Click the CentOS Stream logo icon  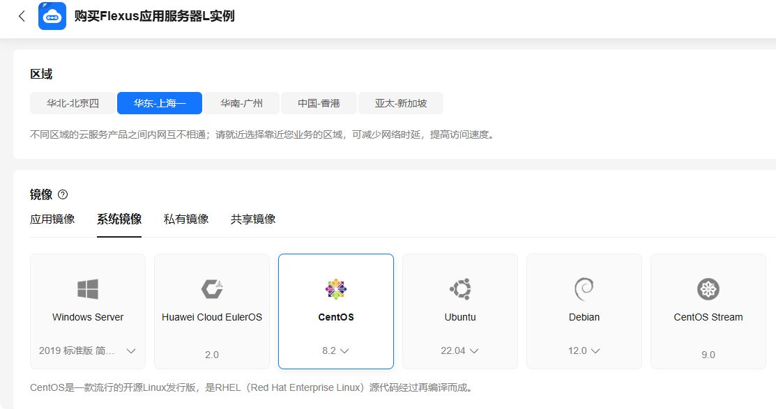708,289
